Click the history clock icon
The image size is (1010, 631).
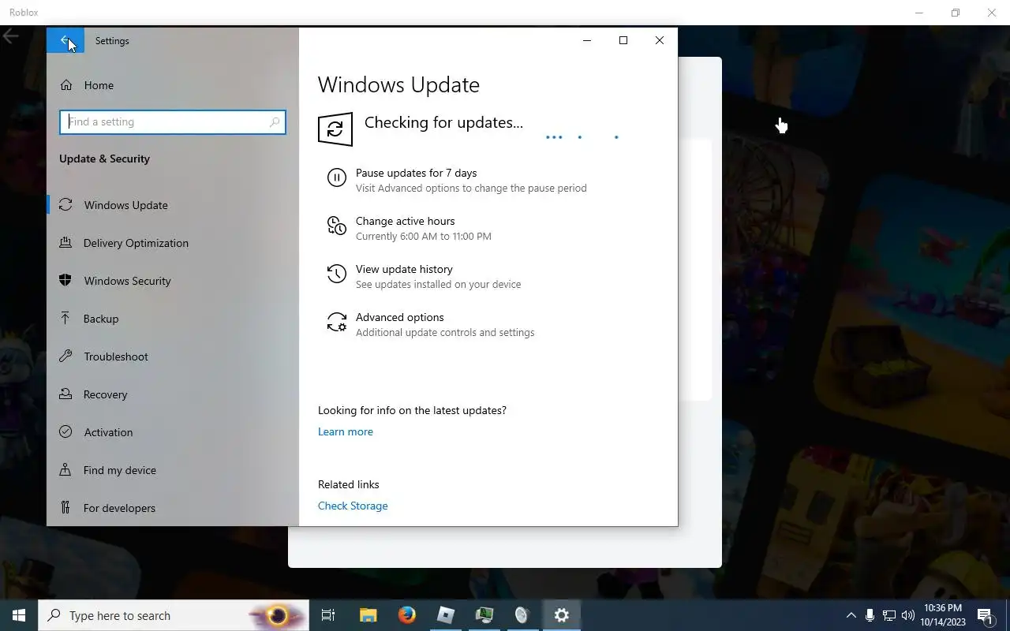(337, 274)
